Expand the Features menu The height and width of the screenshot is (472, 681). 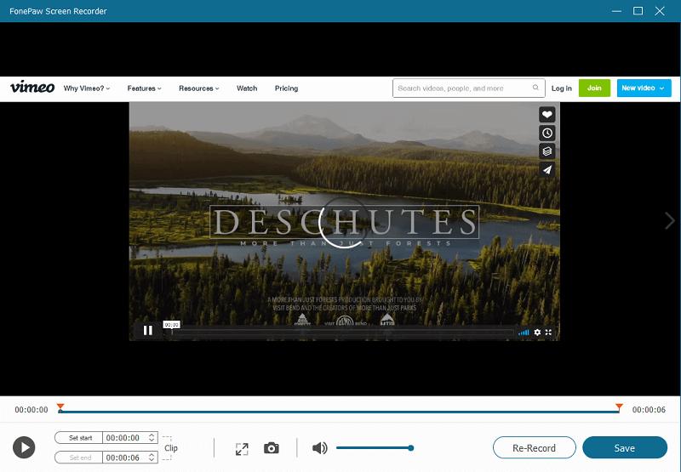click(x=144, y=88)
